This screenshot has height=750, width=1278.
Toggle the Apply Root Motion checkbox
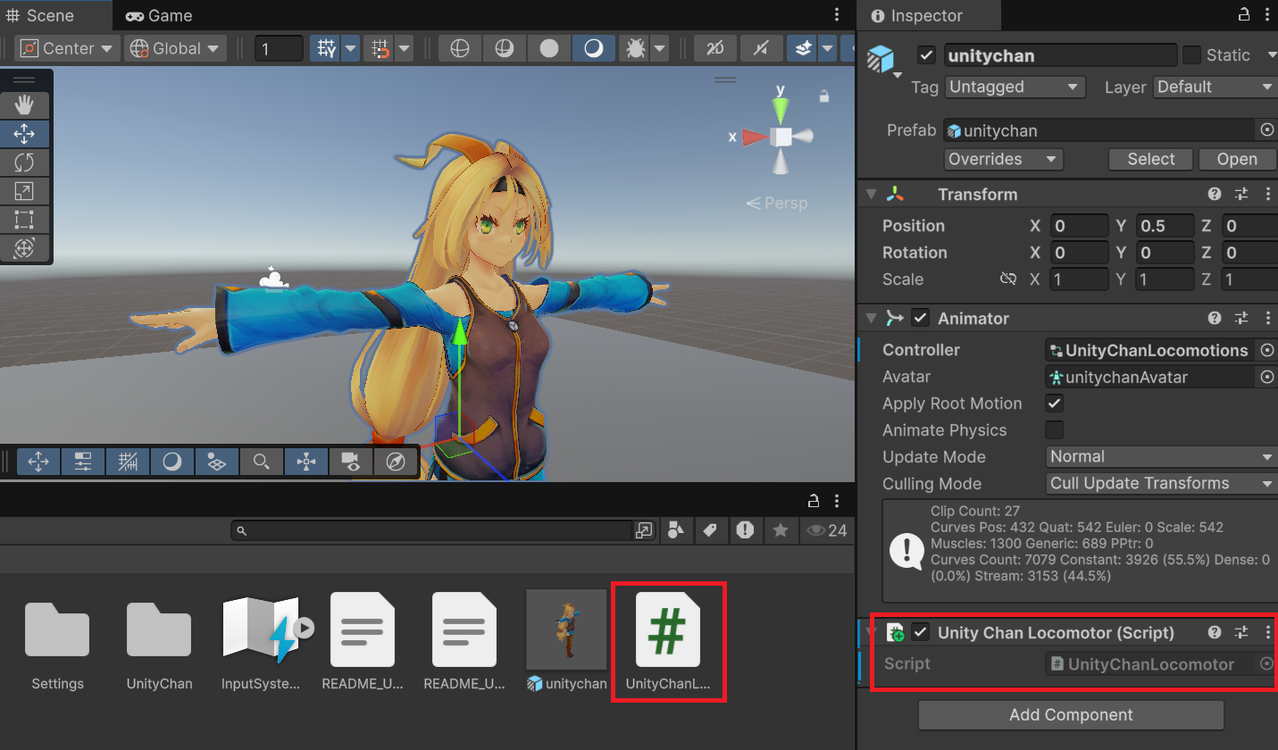(x=1055, y=404)
